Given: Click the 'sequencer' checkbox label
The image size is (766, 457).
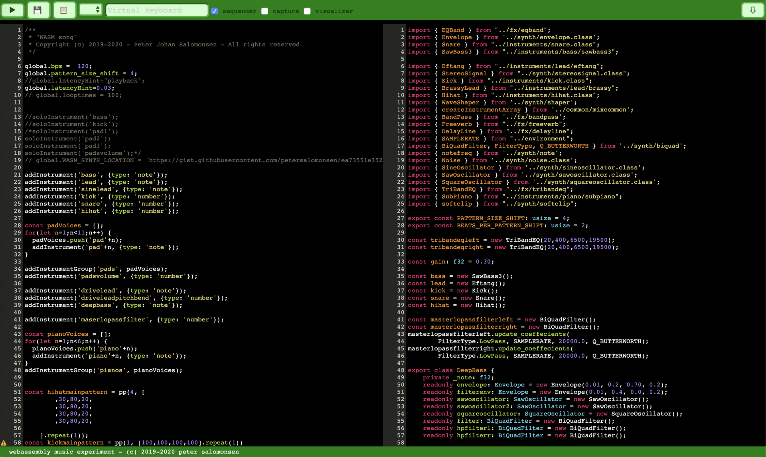Looking at the screenshot, I should 239,11.
